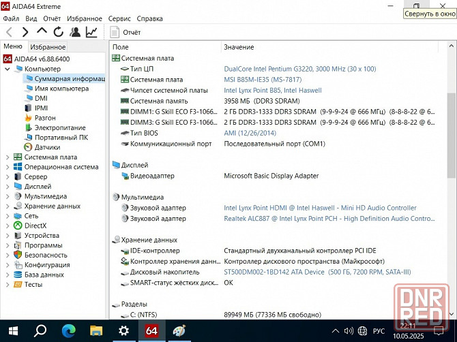Expand the Сеть tree node
Screen dimensions: 457x342
coord(8,216)
